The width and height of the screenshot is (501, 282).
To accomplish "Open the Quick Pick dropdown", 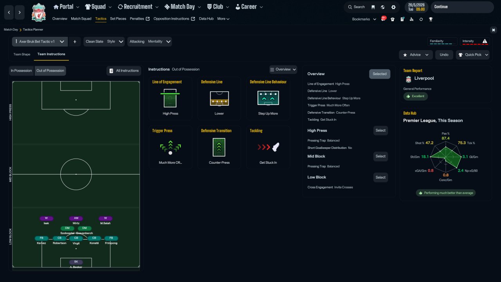I will click(x=473, y=55).
